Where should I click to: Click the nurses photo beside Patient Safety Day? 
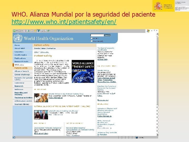(41, 98)
